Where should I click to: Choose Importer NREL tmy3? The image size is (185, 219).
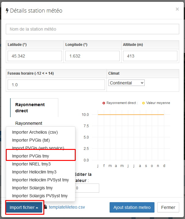(x=41, y=164)
